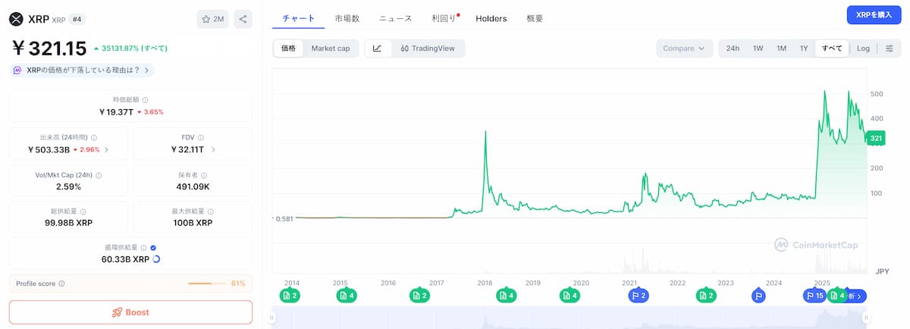The image size is (910, 329).
Task: Open the 2017 news marker with 2
Action: click(419, 296)
